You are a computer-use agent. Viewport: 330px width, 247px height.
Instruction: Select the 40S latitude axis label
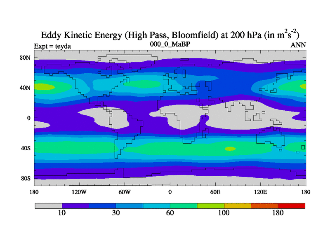point(26,148)
